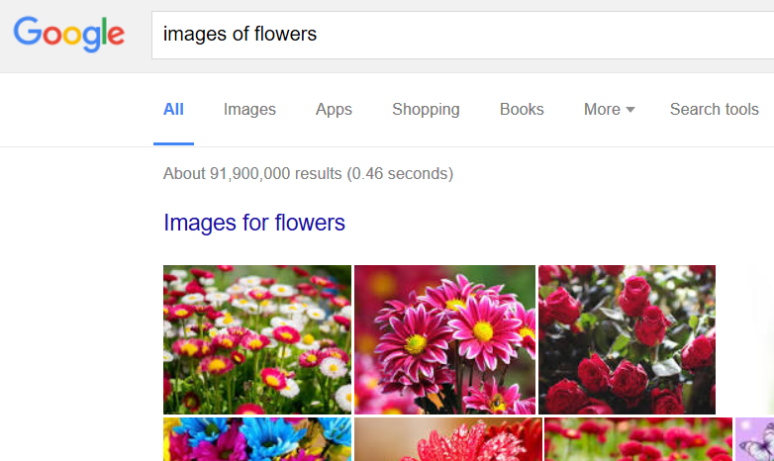Open the Books tab
This screenshot has height=461, width=774.
click(522, 109)
